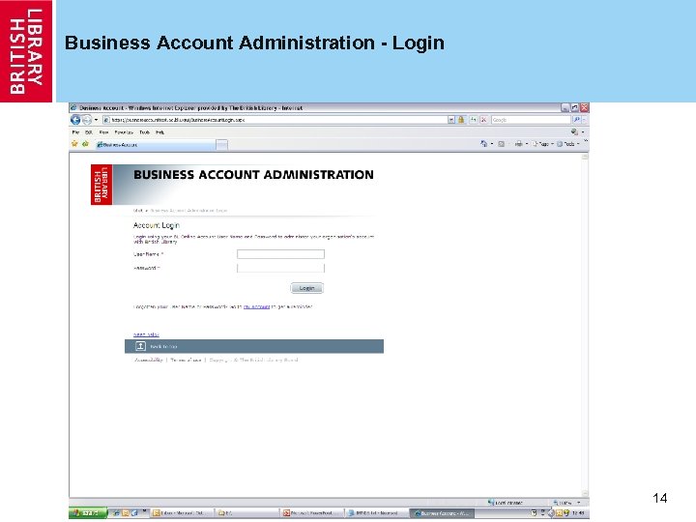Image resolution: width=696 pixels, height=522 pixels.
Task: Select the Business Account browser tab
Action: click(156, 144)
